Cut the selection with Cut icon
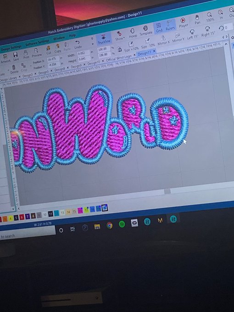This screenshot has width=234, height=312. (48, 48)
